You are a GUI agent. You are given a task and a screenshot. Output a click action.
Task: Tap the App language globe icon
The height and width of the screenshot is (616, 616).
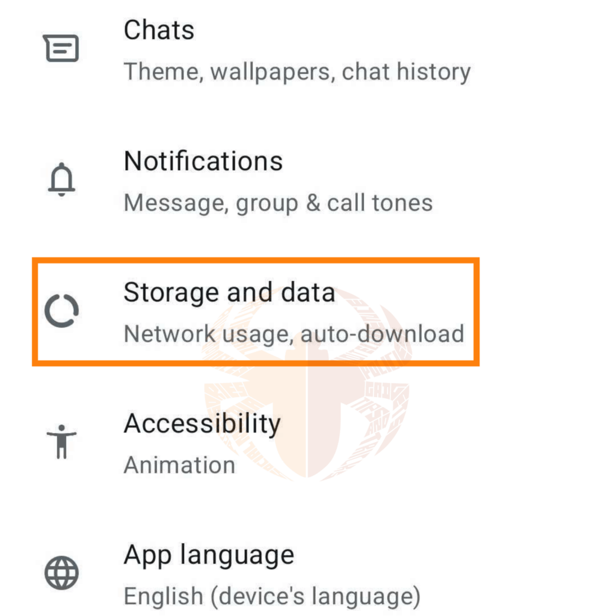(62, 573)
